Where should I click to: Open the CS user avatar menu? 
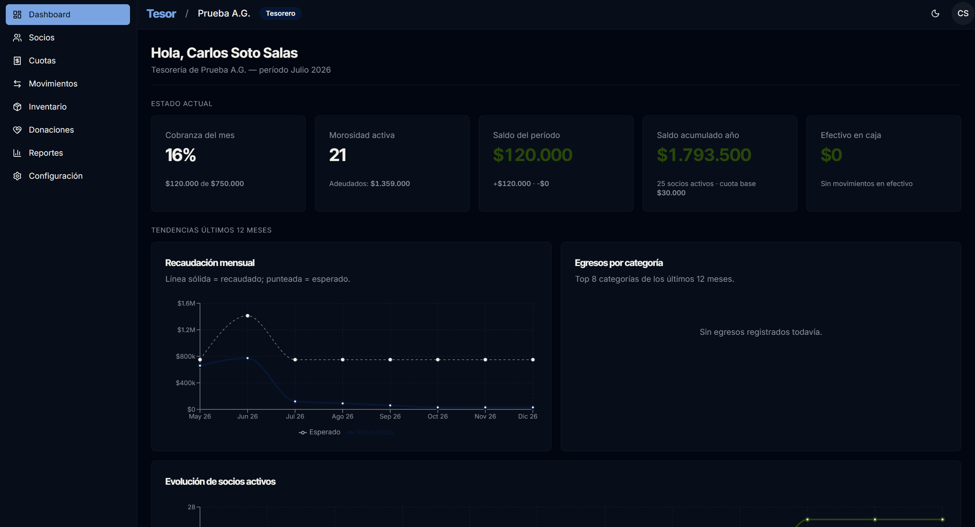(963, 13)
